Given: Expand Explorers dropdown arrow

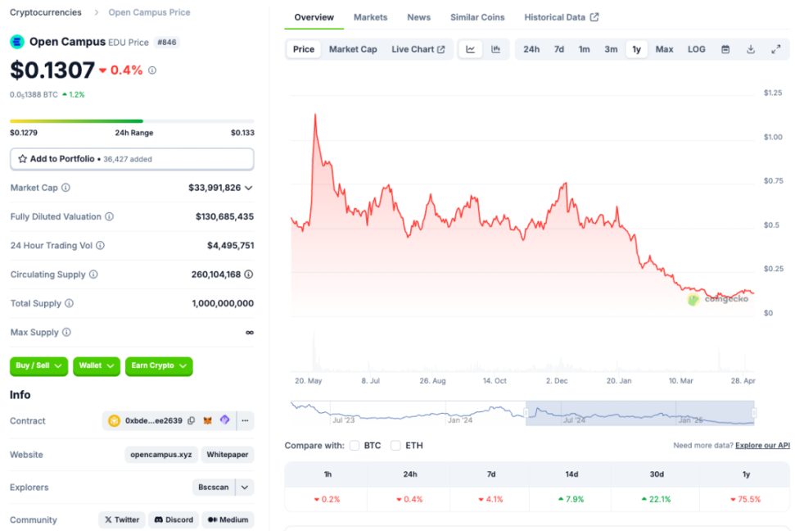Looking at the screenshot, I should (x=245, y=488).
